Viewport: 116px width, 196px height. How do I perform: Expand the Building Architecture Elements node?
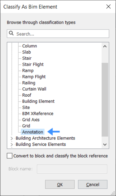(x=12, y=138)
